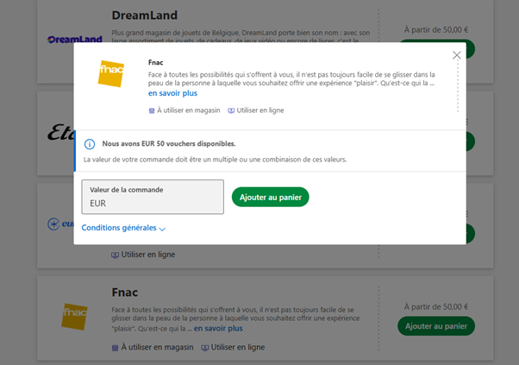This screenshot has width=519, height=365.
Task: Click 'À partir de 50,00 €' on Fnac card
Action: pos(436,307)
